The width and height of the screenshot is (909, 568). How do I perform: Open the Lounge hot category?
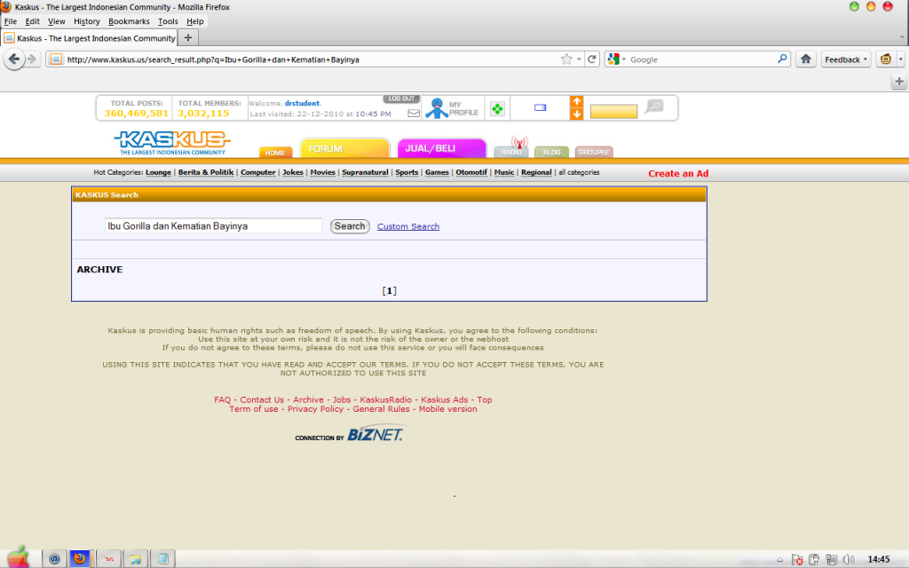click(158, 172)
